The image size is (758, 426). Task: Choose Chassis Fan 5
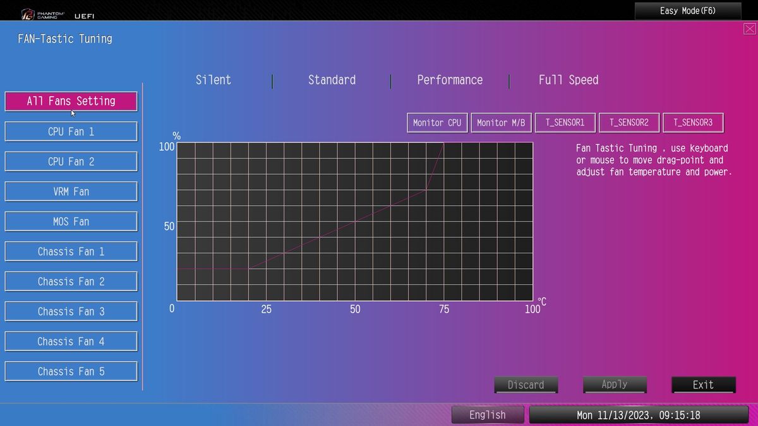71,371
